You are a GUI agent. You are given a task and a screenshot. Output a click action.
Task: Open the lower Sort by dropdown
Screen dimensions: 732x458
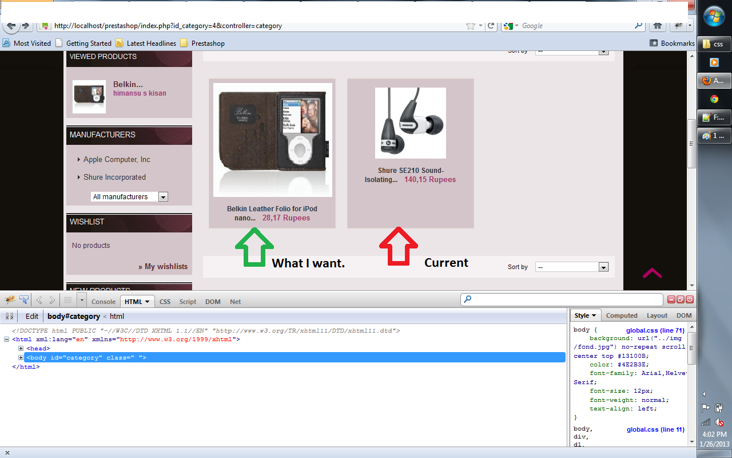572,267
